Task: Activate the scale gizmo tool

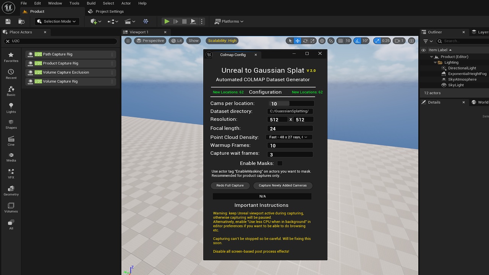Action: coord(313,41)
